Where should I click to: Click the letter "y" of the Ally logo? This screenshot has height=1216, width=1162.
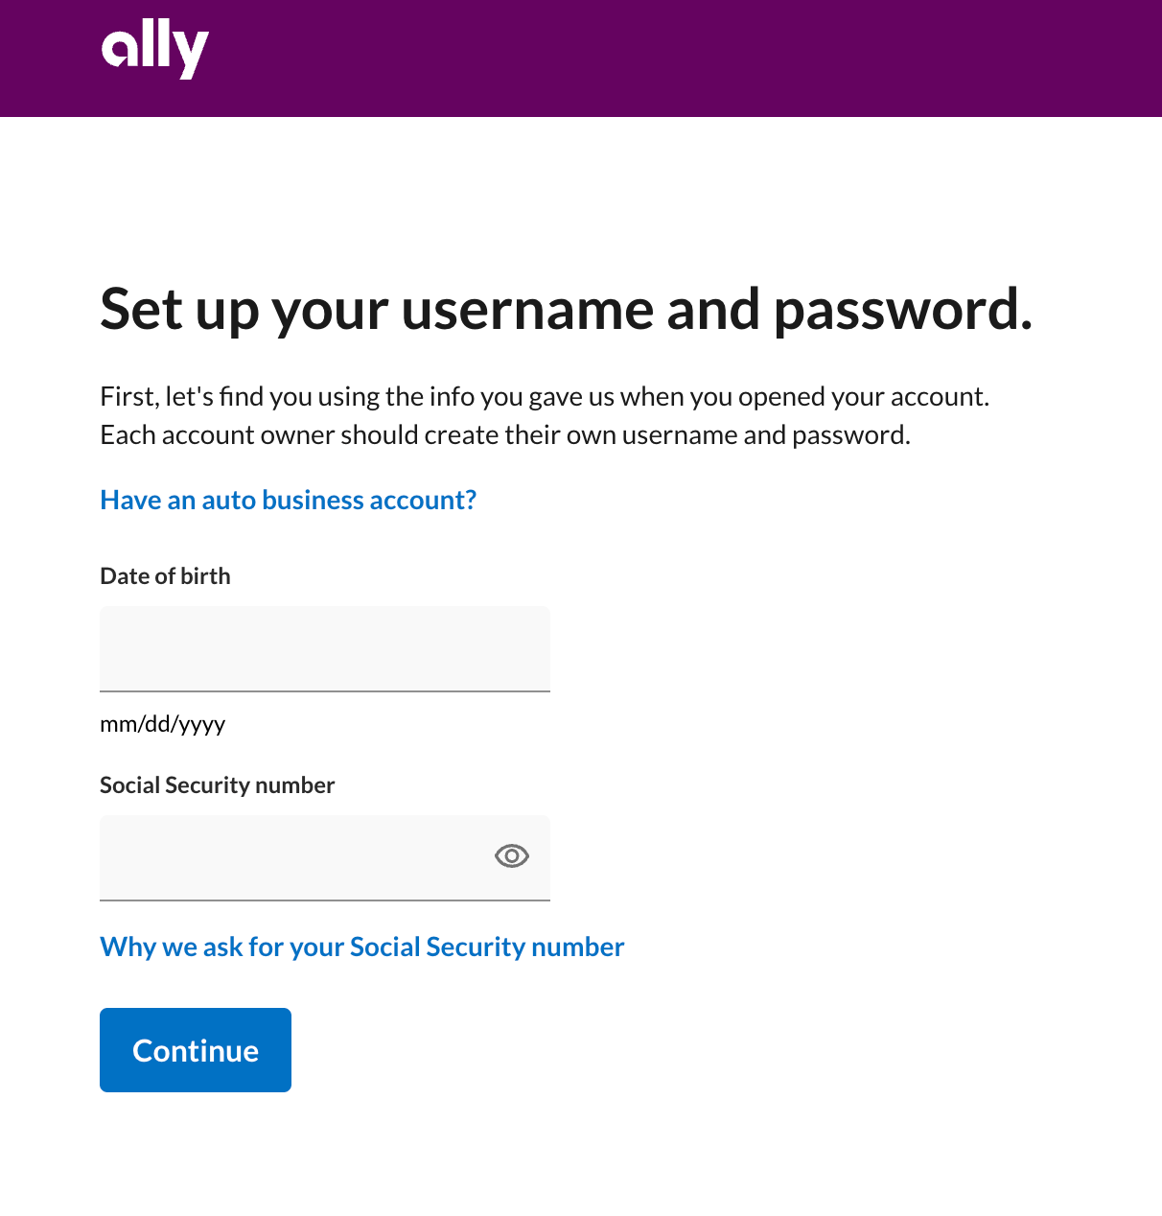click(193, 53)
